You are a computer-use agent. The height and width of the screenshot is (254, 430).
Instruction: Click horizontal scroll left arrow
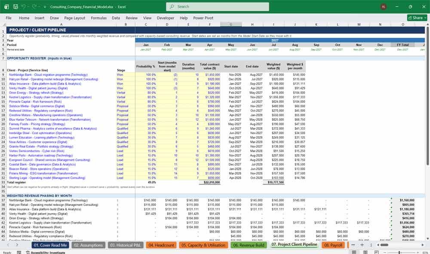click(378, 245)
